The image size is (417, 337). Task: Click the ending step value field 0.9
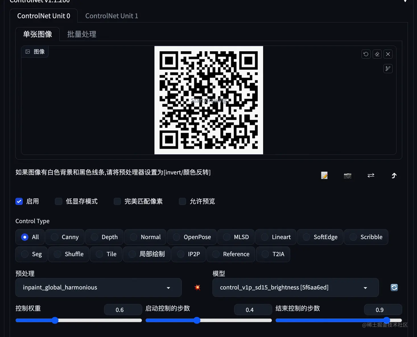pyautogui.click(x=383, y=310)
